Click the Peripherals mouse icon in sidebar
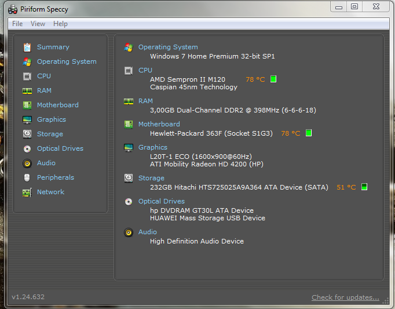 [x=27, y=178]
